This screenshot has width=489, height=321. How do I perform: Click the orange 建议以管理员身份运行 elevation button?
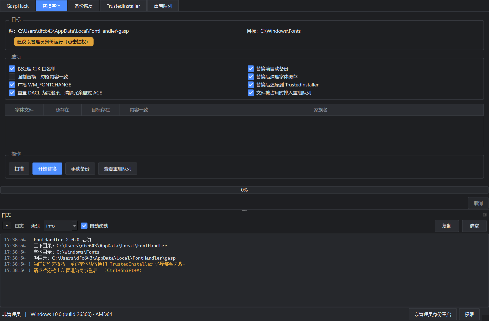(x=54, y=42)
